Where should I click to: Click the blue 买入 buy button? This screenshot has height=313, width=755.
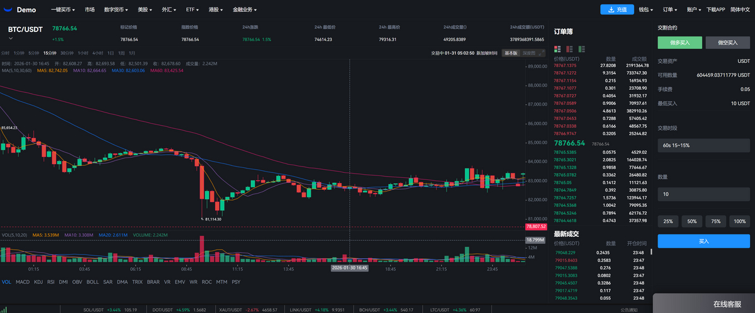click(703, 241)
